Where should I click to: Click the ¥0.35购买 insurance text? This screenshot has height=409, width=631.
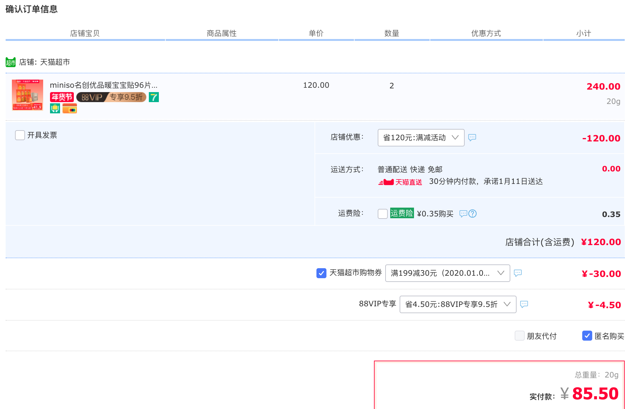coord(435,214)
